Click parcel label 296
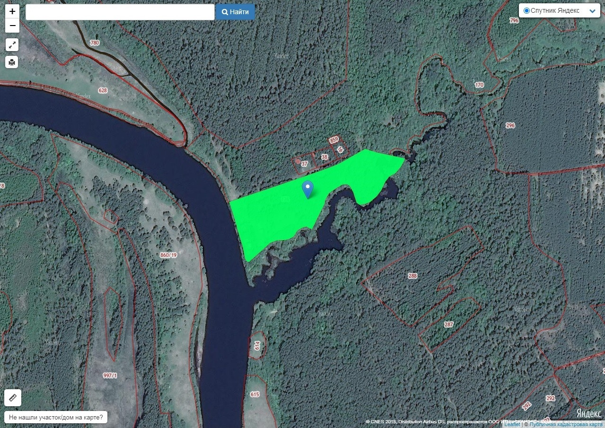 coord(510,125)
